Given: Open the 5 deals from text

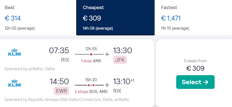Looking at the screenshot, I should click(x=195, y=61).
